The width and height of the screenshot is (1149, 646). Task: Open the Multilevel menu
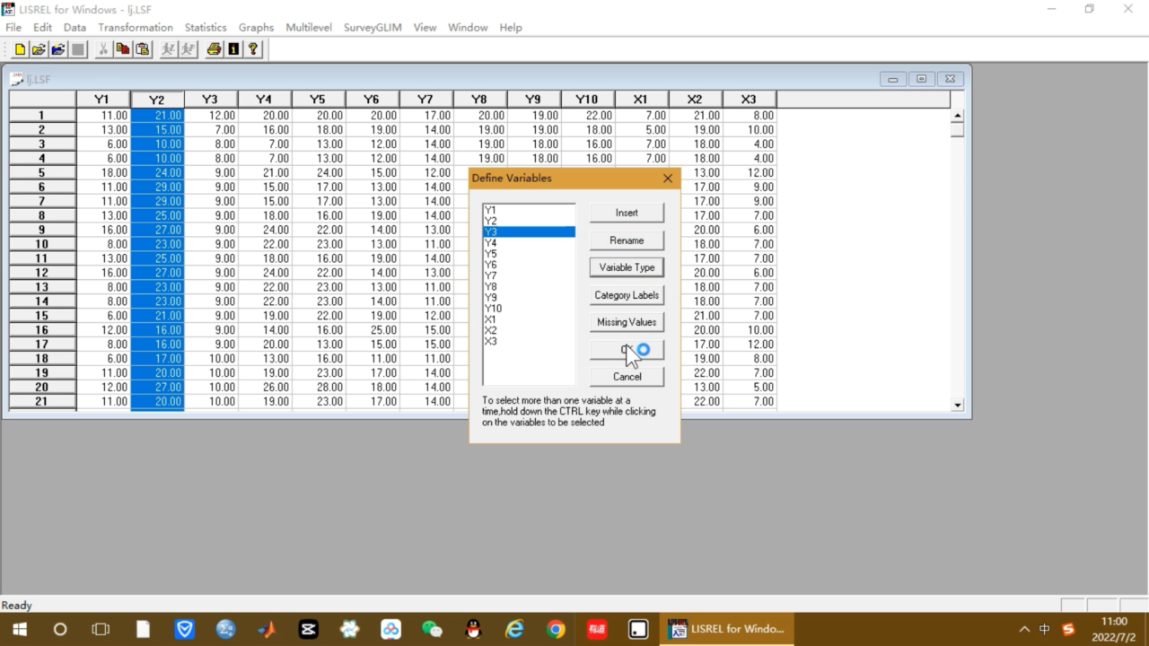pyautogui.click(x=309, y=27)
